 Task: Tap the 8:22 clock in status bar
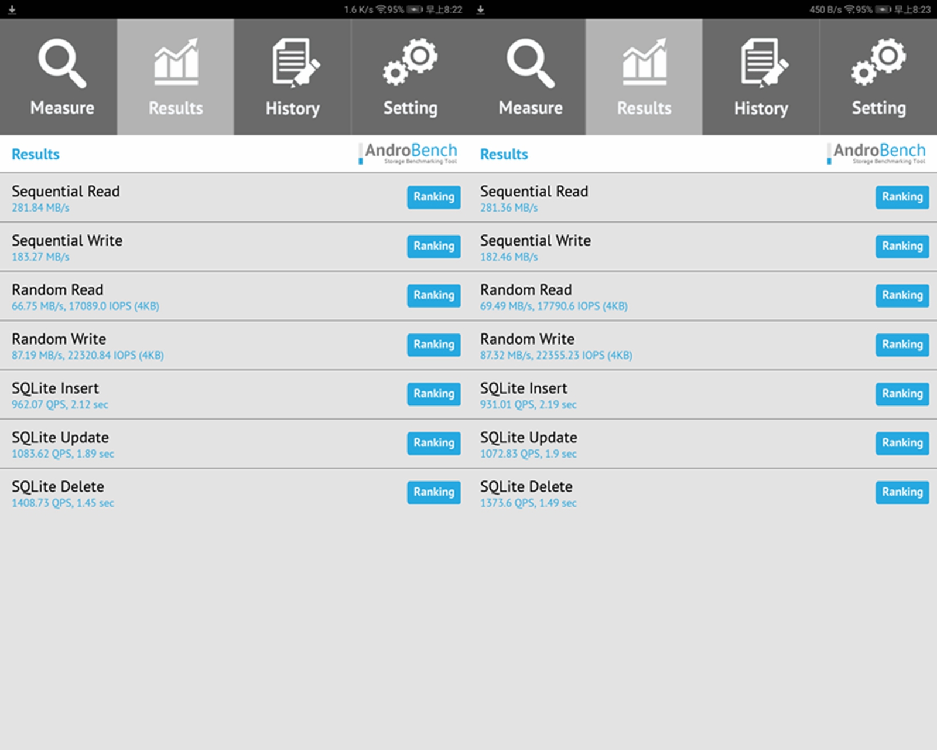444,9
